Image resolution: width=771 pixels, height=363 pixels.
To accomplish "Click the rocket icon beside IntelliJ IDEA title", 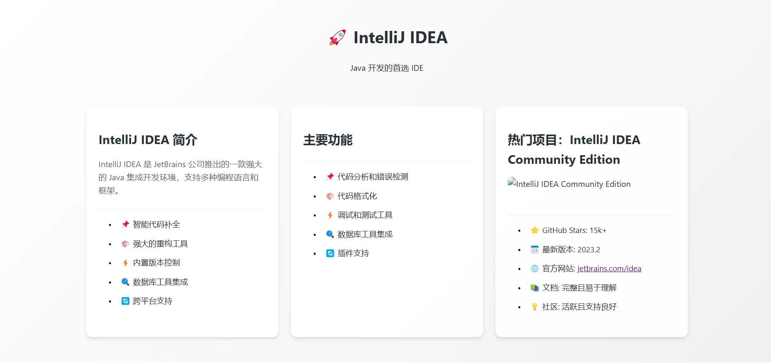I will tap(337, 37).
